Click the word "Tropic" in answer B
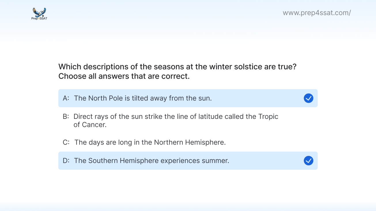The image size is (376, 211). tap(268, 117)
